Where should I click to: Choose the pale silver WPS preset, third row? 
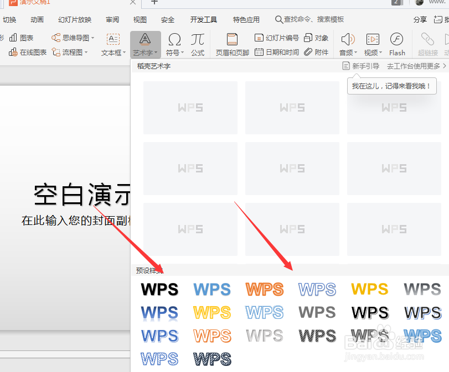click(265, 336)
